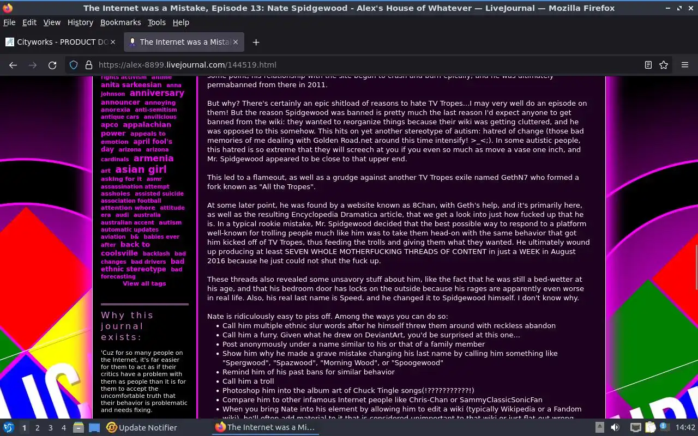
Task: Open the 'anniversary' tag link
Action: pyautogui.click(x=157, y=93)
